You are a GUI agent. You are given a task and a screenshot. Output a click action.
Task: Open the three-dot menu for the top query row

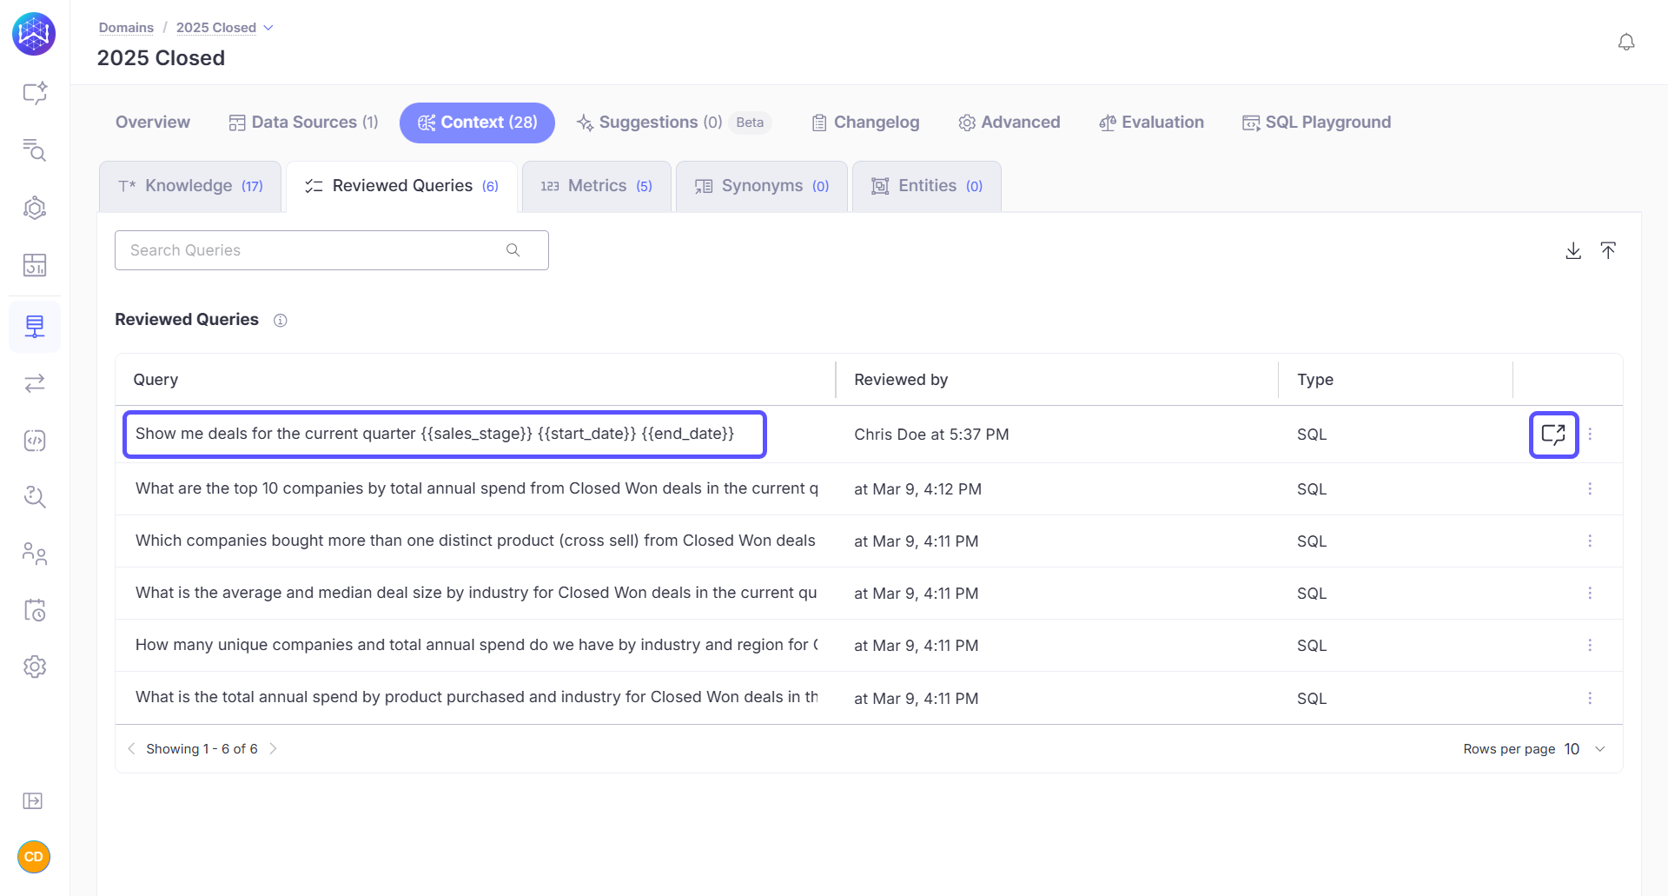coord(1591,435)
